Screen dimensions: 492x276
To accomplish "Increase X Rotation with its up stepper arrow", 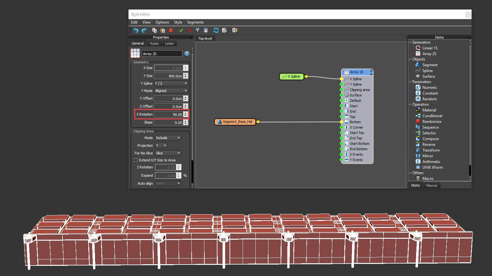I will pyautogui.click(x=186, y=113).
